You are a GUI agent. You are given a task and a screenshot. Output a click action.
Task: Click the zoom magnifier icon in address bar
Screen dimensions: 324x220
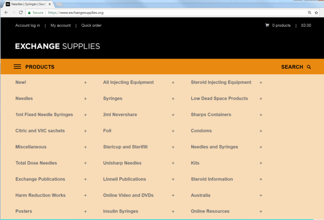(309, 12)
